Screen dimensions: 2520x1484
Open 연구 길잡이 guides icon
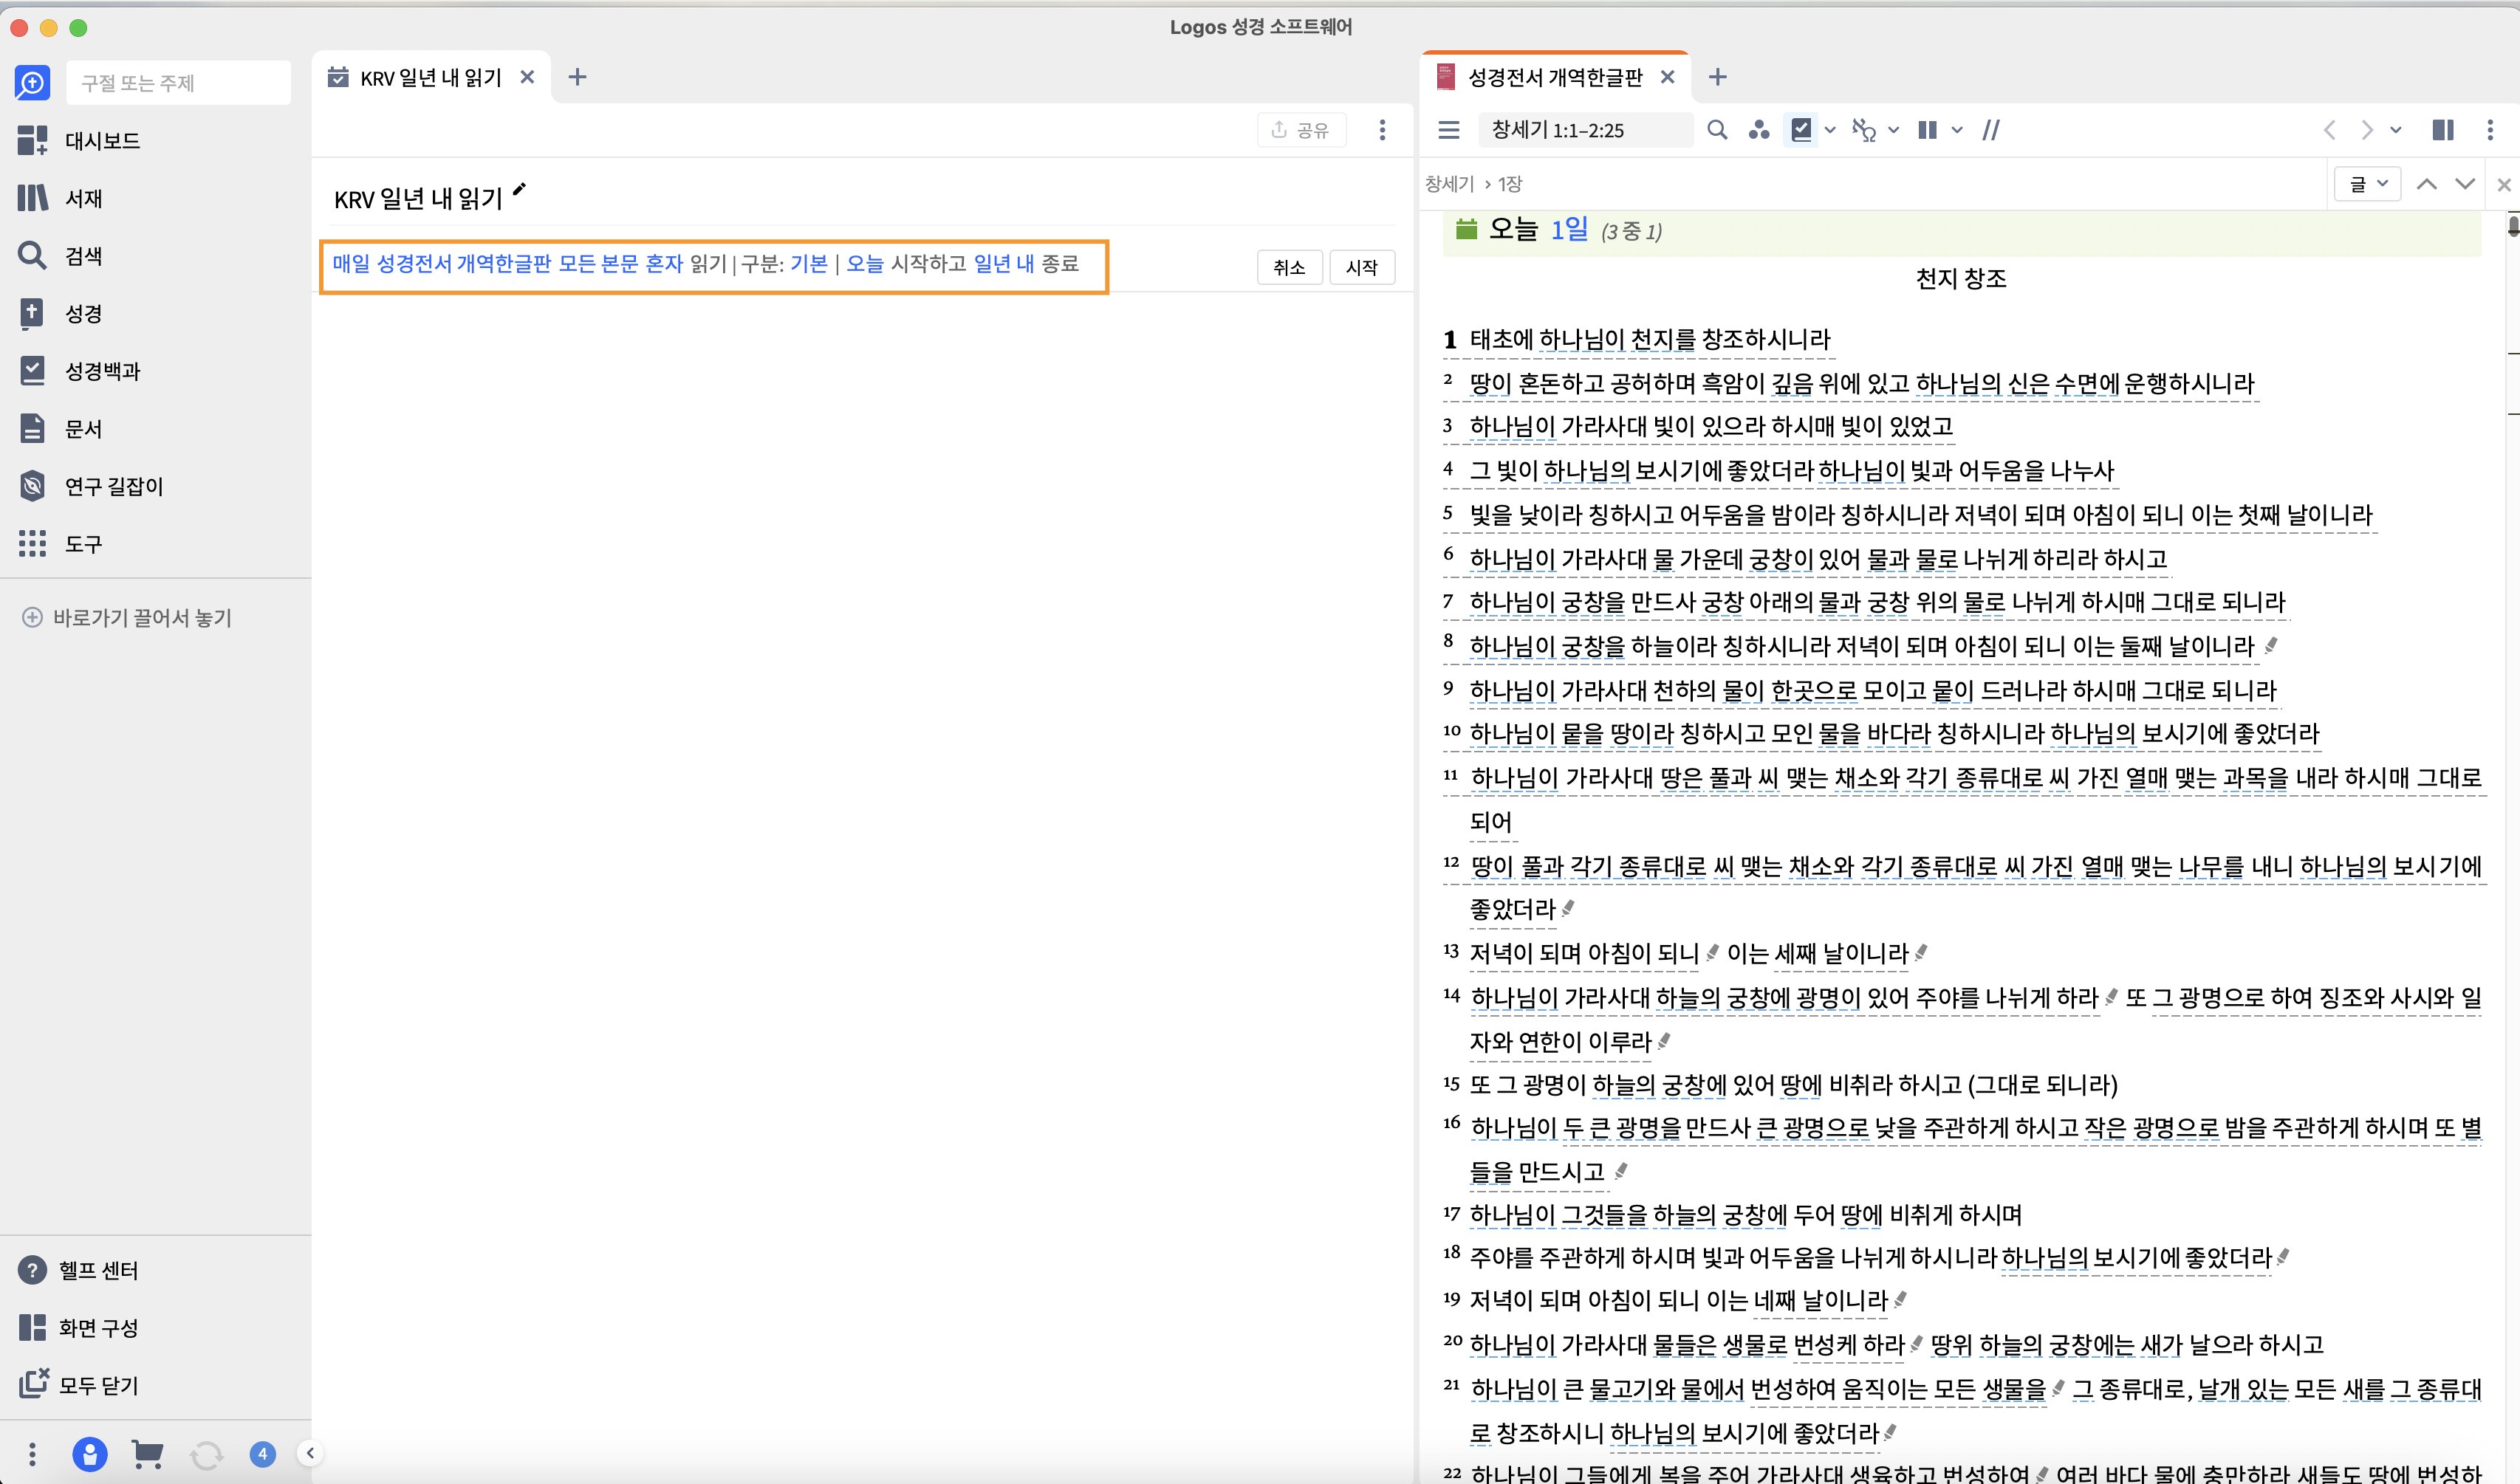[x=32, y=486]
